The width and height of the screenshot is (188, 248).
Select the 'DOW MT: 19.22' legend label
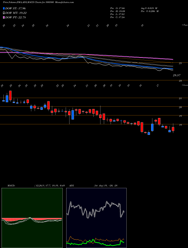(16, 13)
